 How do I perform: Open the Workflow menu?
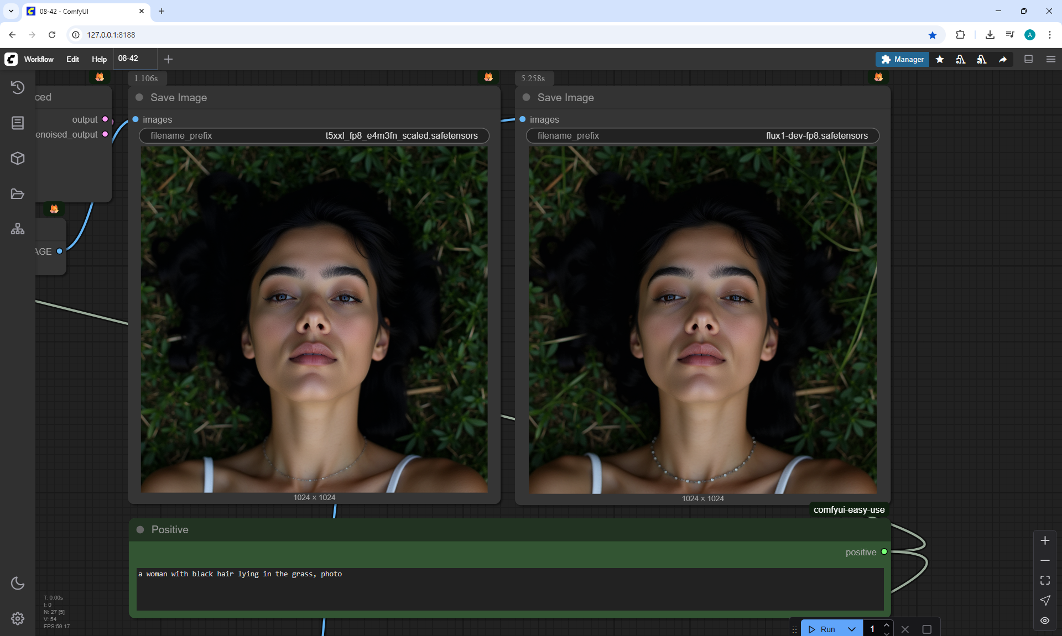[x=39, y=59]
